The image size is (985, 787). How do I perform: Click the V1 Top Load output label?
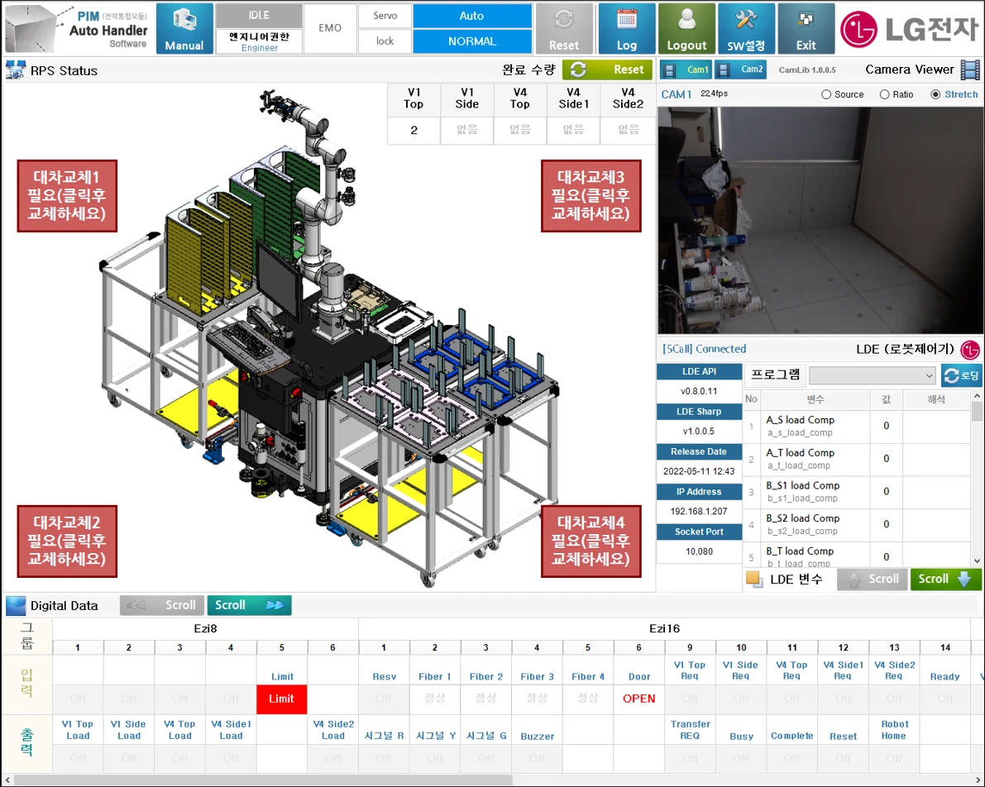point(78,730)
